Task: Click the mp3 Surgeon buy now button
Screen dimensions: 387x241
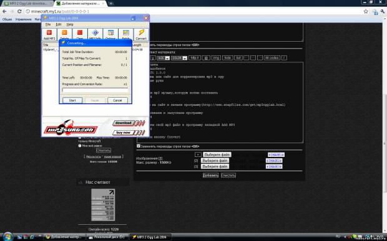Action: point(129,133)
